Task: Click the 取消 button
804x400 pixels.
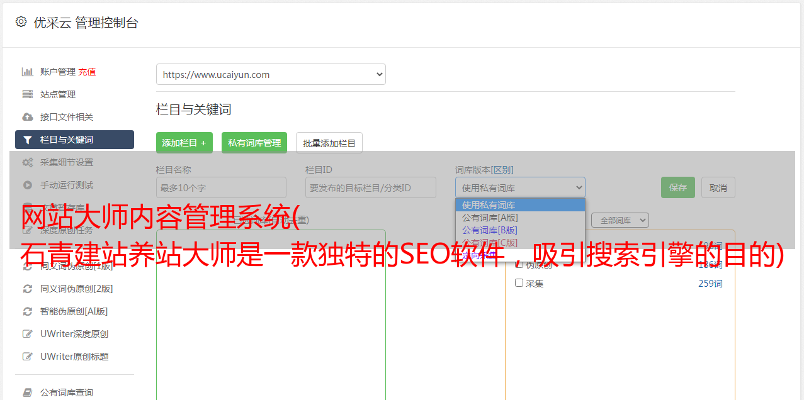Action: (718, 187)
